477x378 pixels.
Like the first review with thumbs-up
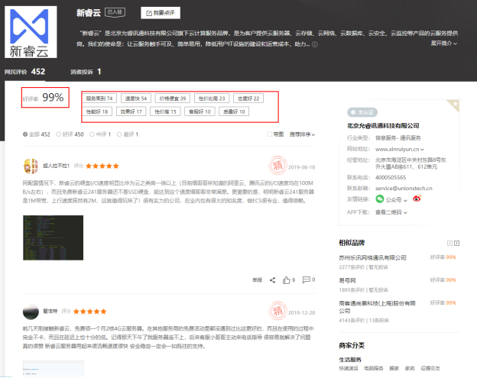(287, 280)
